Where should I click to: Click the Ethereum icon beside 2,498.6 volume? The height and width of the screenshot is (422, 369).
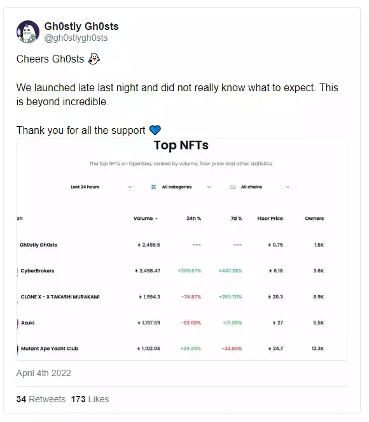click(x=139, y=245)
